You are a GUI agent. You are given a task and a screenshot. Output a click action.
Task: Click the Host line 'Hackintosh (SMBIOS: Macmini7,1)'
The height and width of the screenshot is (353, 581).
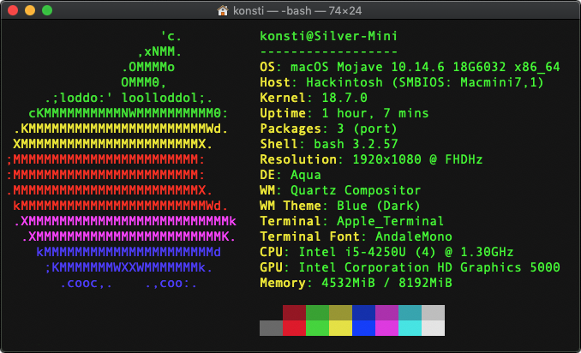point(425,82)
